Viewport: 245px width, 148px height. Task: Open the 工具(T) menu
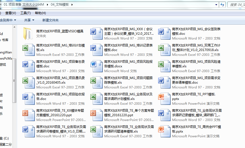tap(25, 13)
